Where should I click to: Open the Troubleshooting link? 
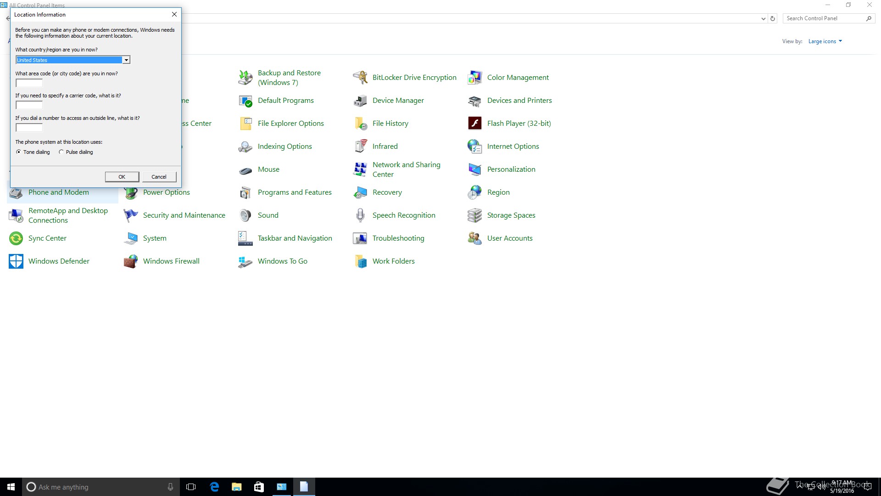[x=398, y=238]
